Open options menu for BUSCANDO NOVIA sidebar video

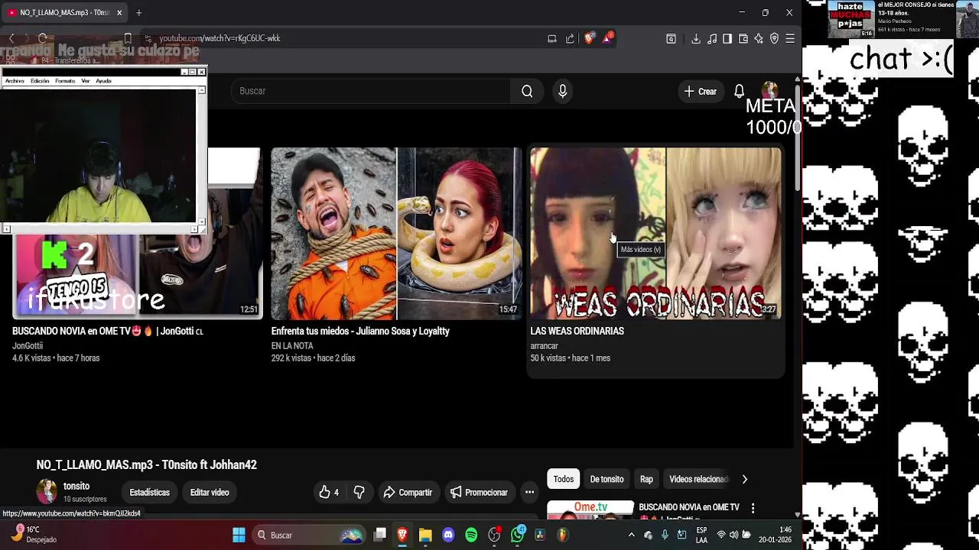(753, 508)
